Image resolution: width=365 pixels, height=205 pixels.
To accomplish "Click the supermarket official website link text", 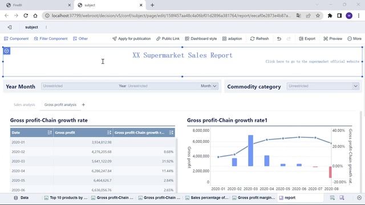I will coord(313,61).
